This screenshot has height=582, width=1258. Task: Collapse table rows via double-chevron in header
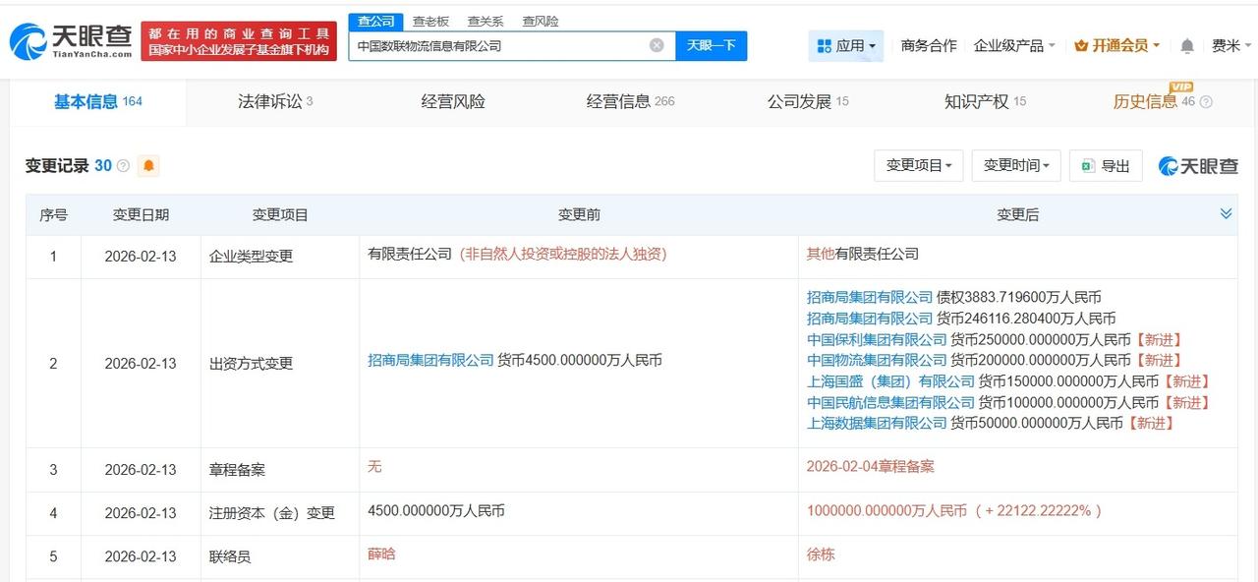pos(1225,212)
